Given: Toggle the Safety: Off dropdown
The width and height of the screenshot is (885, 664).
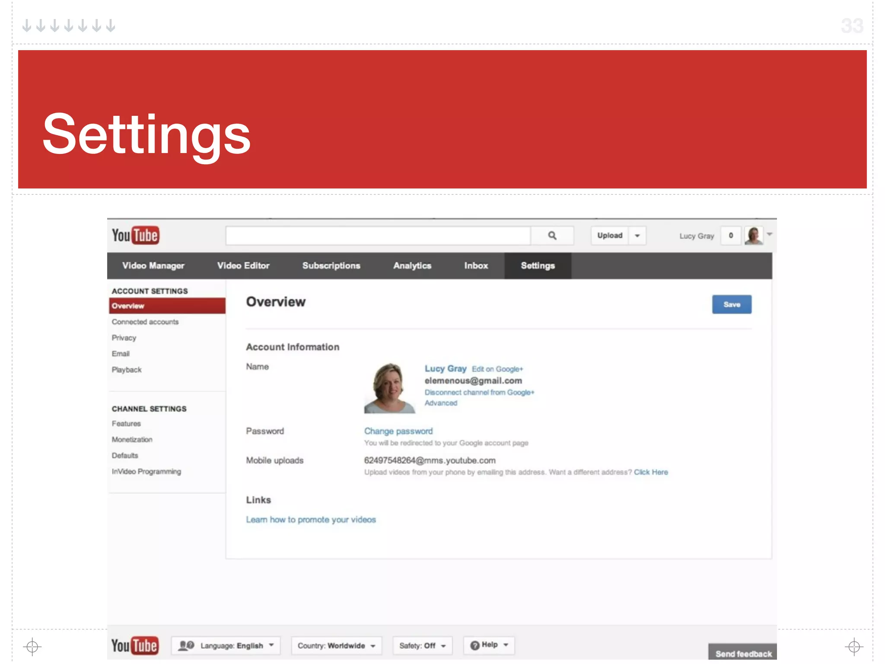Looking at the screenshot, I should (422, 645).
